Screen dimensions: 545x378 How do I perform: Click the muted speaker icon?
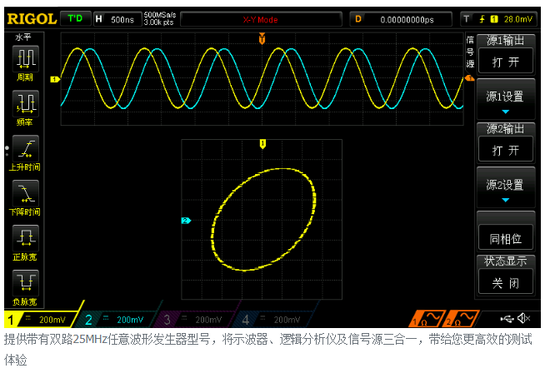pyautogui.click(x=523, y=318)
